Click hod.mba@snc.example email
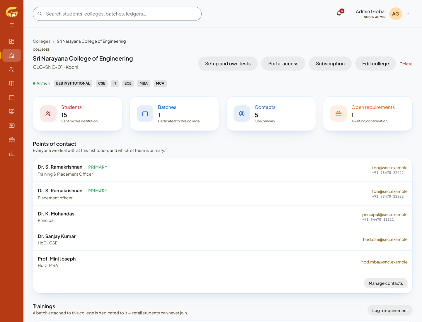This screenshot has height=322, width=422. pyautogui.click(x=384, y=262)
